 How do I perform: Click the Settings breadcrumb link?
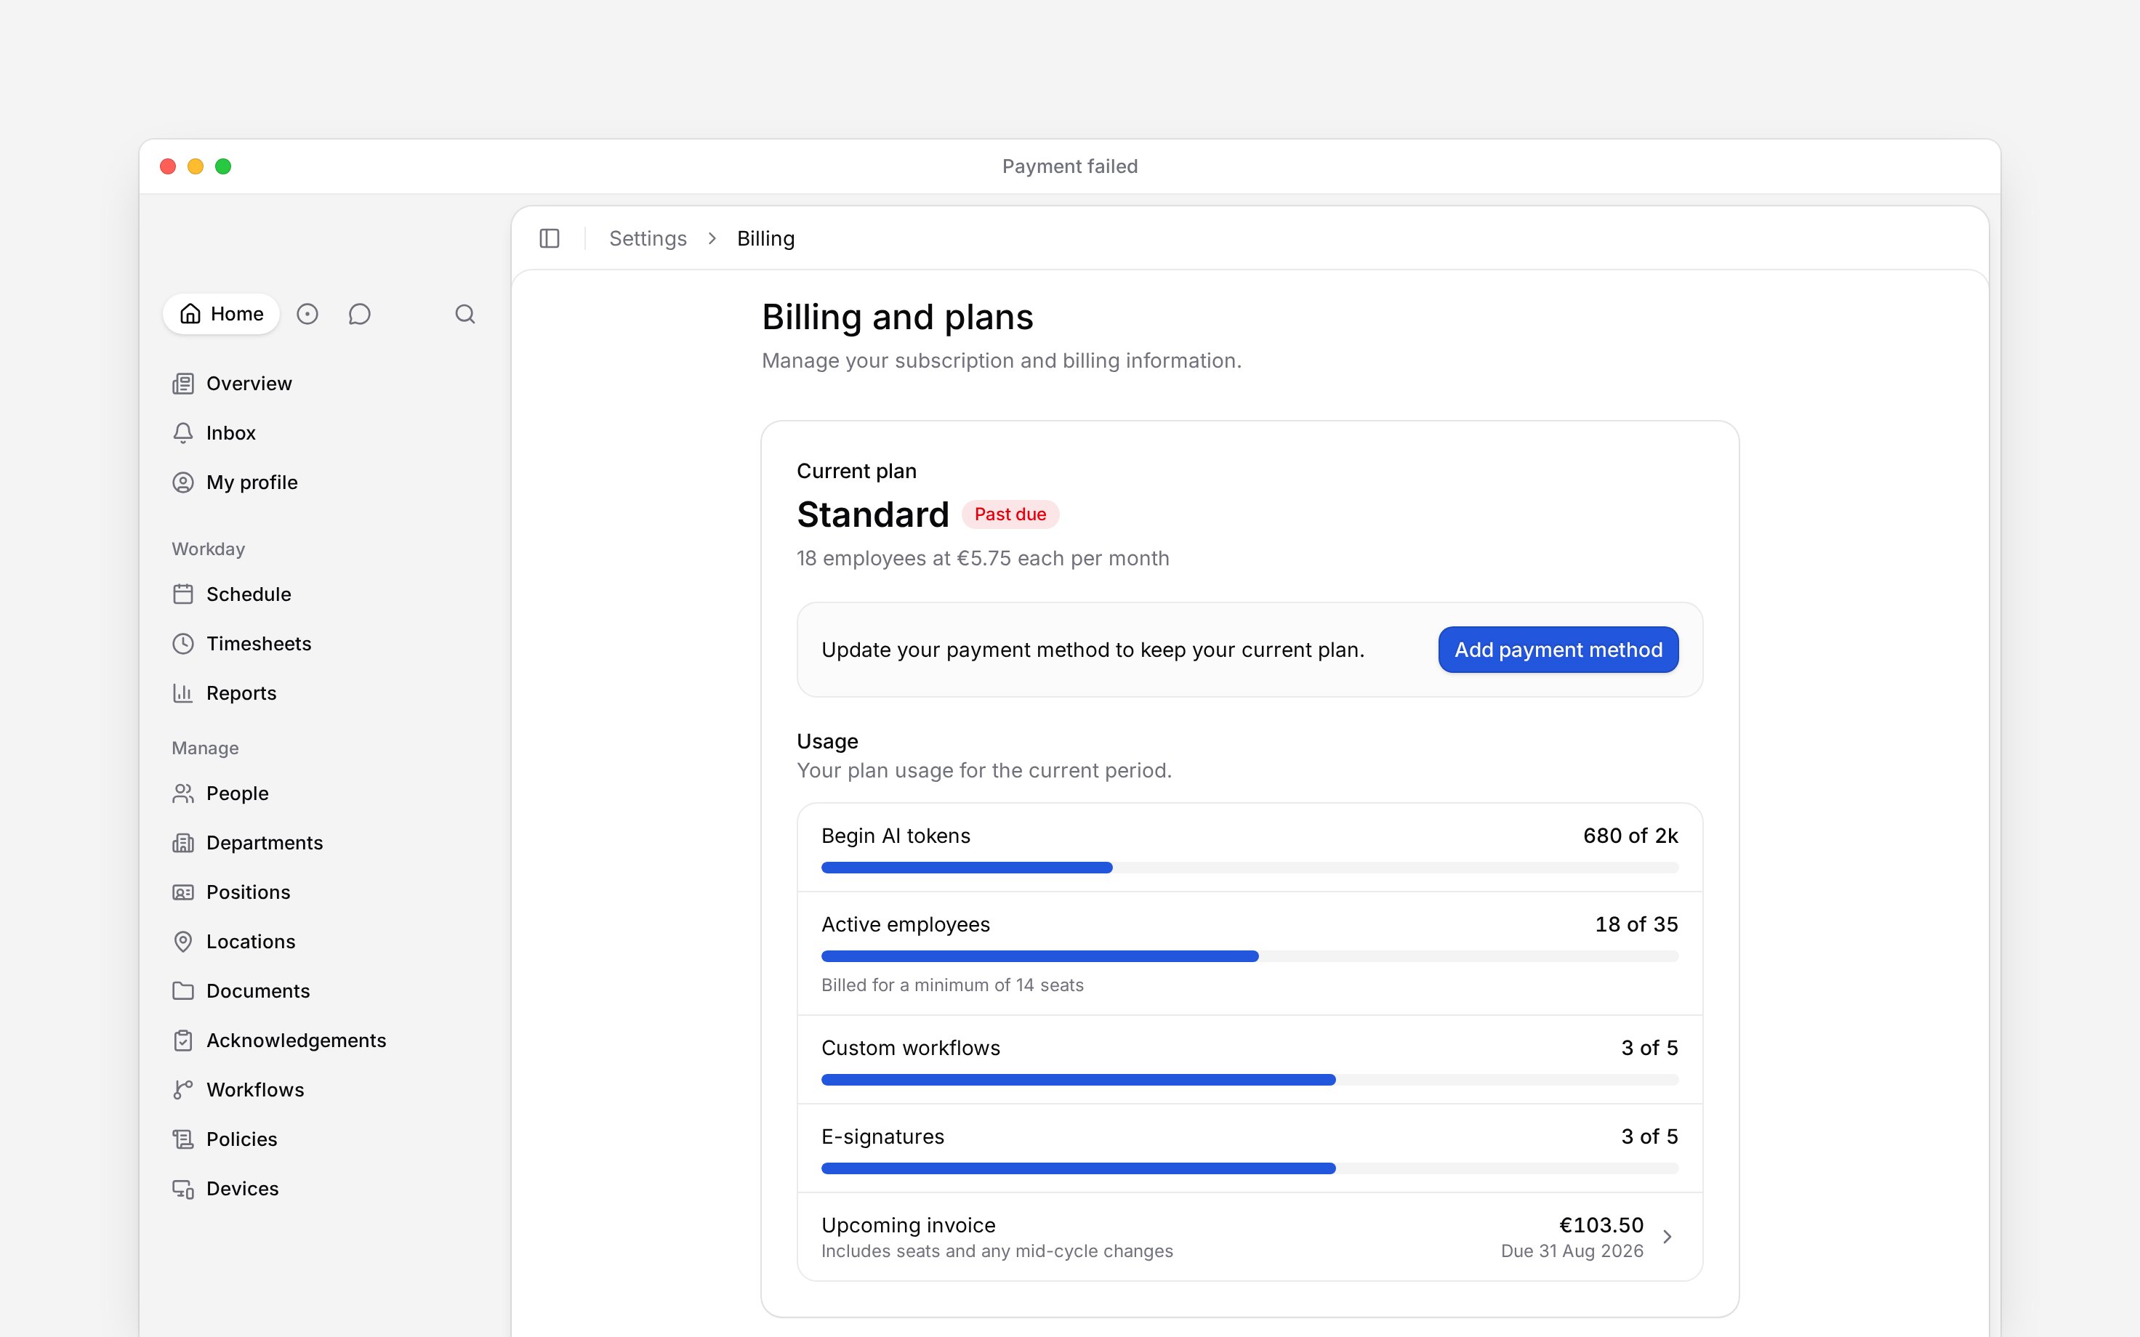(x=647, y=239)
